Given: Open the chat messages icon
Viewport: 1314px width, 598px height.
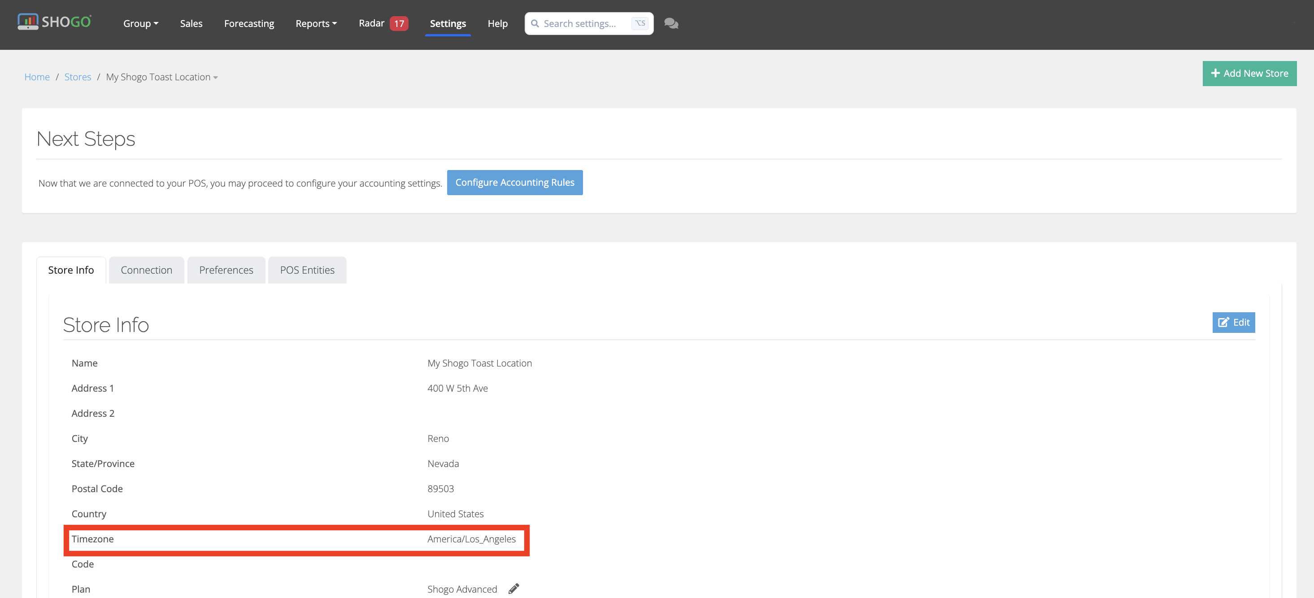Looking at the screenshot, I should pos(671,23).
